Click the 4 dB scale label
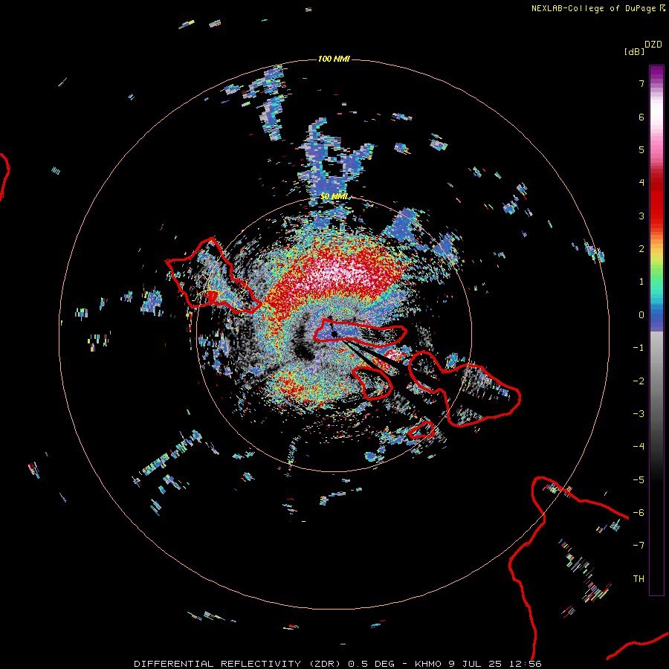This screenshot has width=669, height=669. (641, 183)
